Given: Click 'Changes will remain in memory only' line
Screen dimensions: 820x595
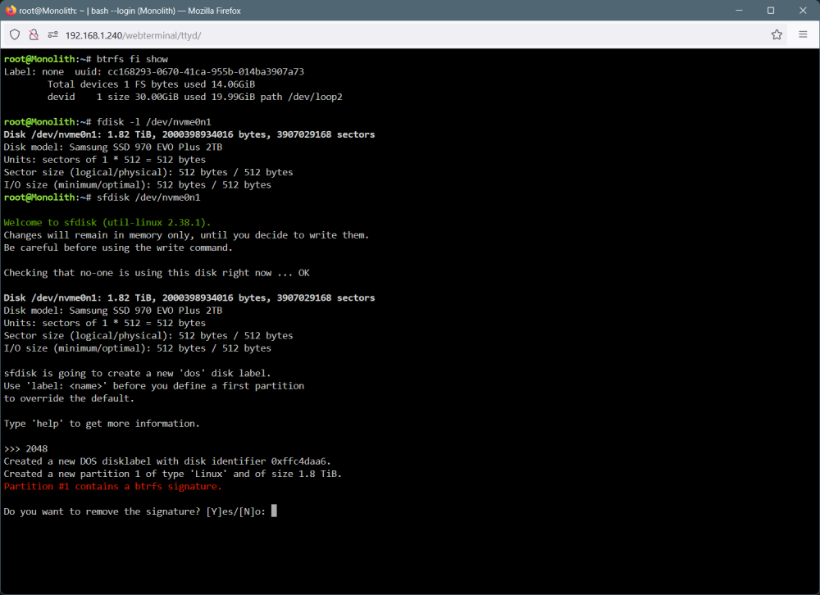Looking at the screenshot, I should (x=186, y=234).
